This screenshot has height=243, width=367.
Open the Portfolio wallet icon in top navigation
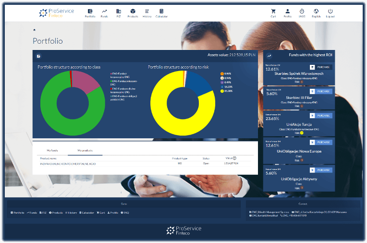pos(90,12)
